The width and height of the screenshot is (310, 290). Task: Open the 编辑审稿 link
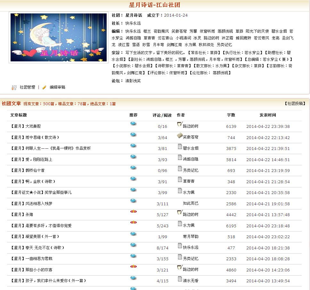click(57, 87)
